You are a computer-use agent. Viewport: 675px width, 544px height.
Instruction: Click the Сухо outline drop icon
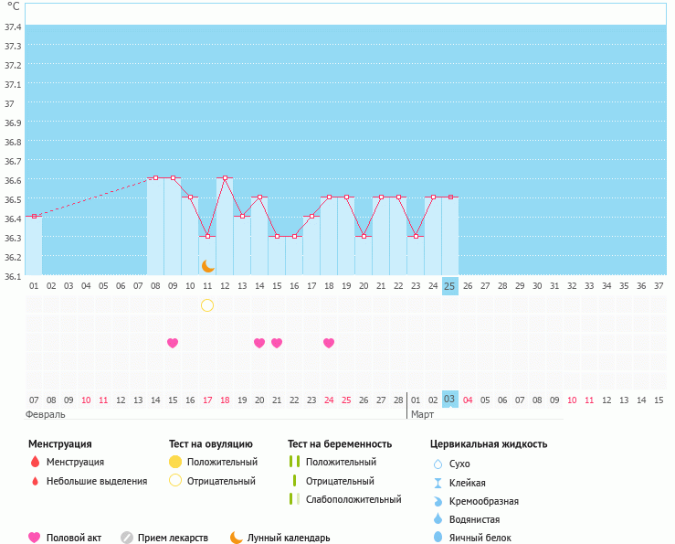(x=438, y=464)
